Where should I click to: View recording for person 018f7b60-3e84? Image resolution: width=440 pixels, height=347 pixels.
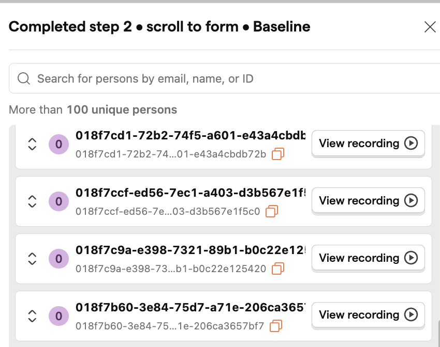click(x=368, y=315)
